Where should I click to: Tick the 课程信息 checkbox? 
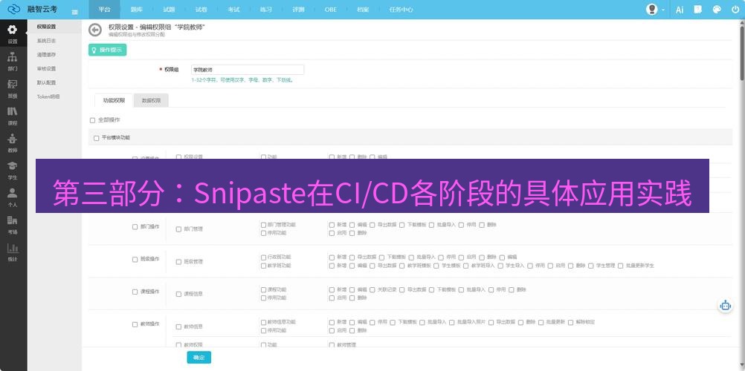point(178,294)
